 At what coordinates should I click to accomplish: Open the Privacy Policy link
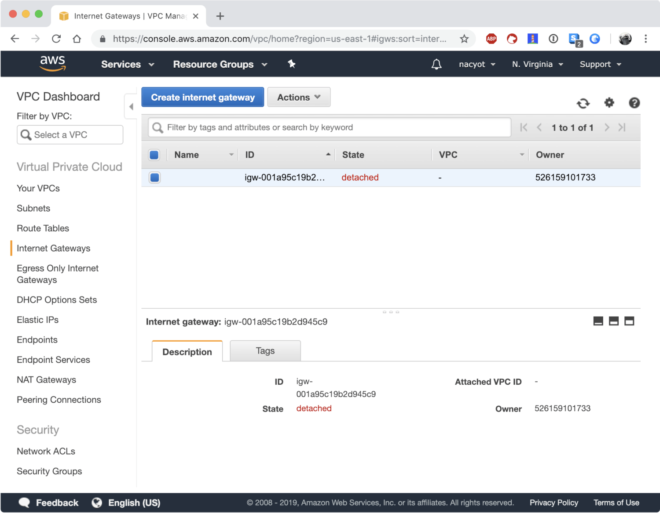tap(554, 503)
